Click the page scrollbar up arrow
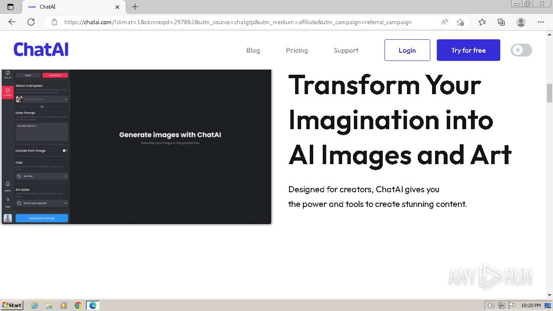Image resolution: width=553 pixels, height=311 pixels. tap(550, 35)
